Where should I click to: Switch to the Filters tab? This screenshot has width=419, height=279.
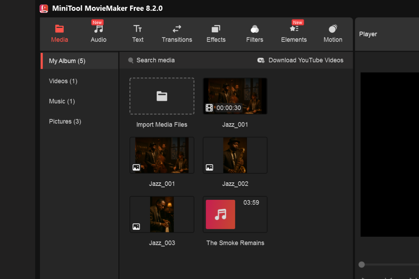(x=255, y=34)
